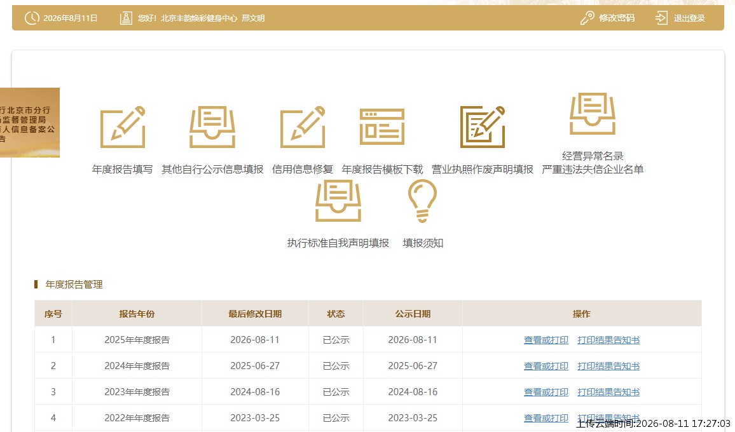Select the 2023年年度报告 cell
735x432 pixels.
[x=137, y=392]
